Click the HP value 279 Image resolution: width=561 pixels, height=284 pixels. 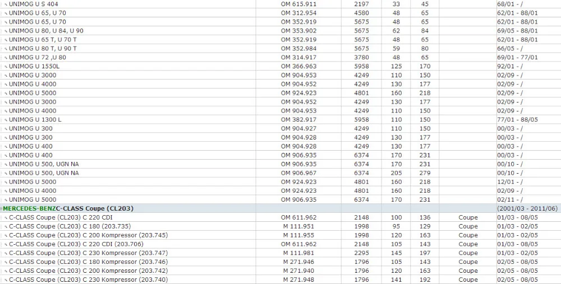[x=425, y=173]
